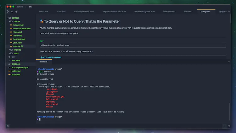This screenshot has width=236, height=133.
Task: Click the editor vertical scrollbar
Action: coord(230,19)
